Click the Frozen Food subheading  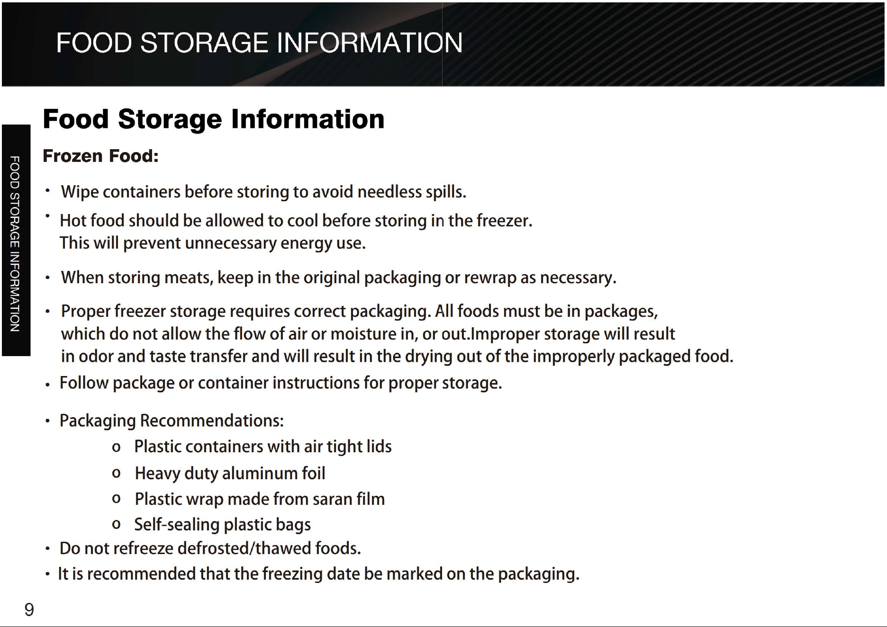tap(100, 156)
